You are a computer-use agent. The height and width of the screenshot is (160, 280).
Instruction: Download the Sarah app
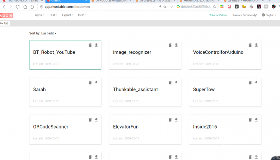pyautogui.click(x=96, y=82)
